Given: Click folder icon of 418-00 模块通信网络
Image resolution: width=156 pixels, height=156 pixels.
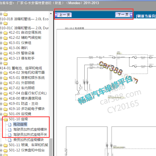Looking at the screenshot, I should point(5,99).
